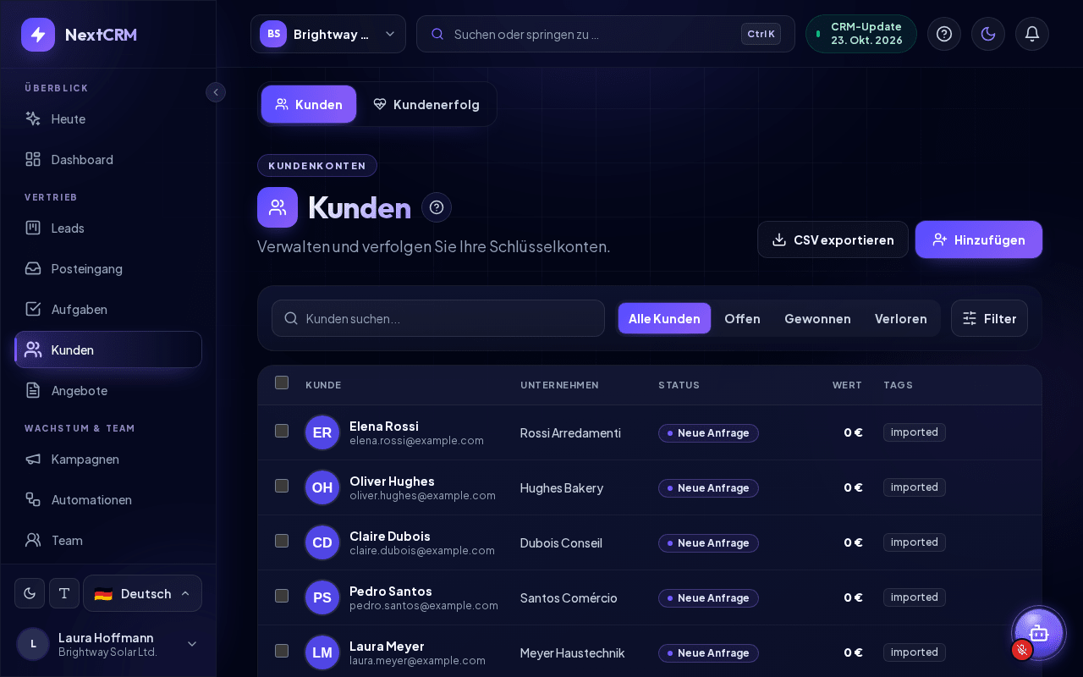Click CSV exportieren button
This screenshot has height=677, width=1083.
(x=833, y=239)
